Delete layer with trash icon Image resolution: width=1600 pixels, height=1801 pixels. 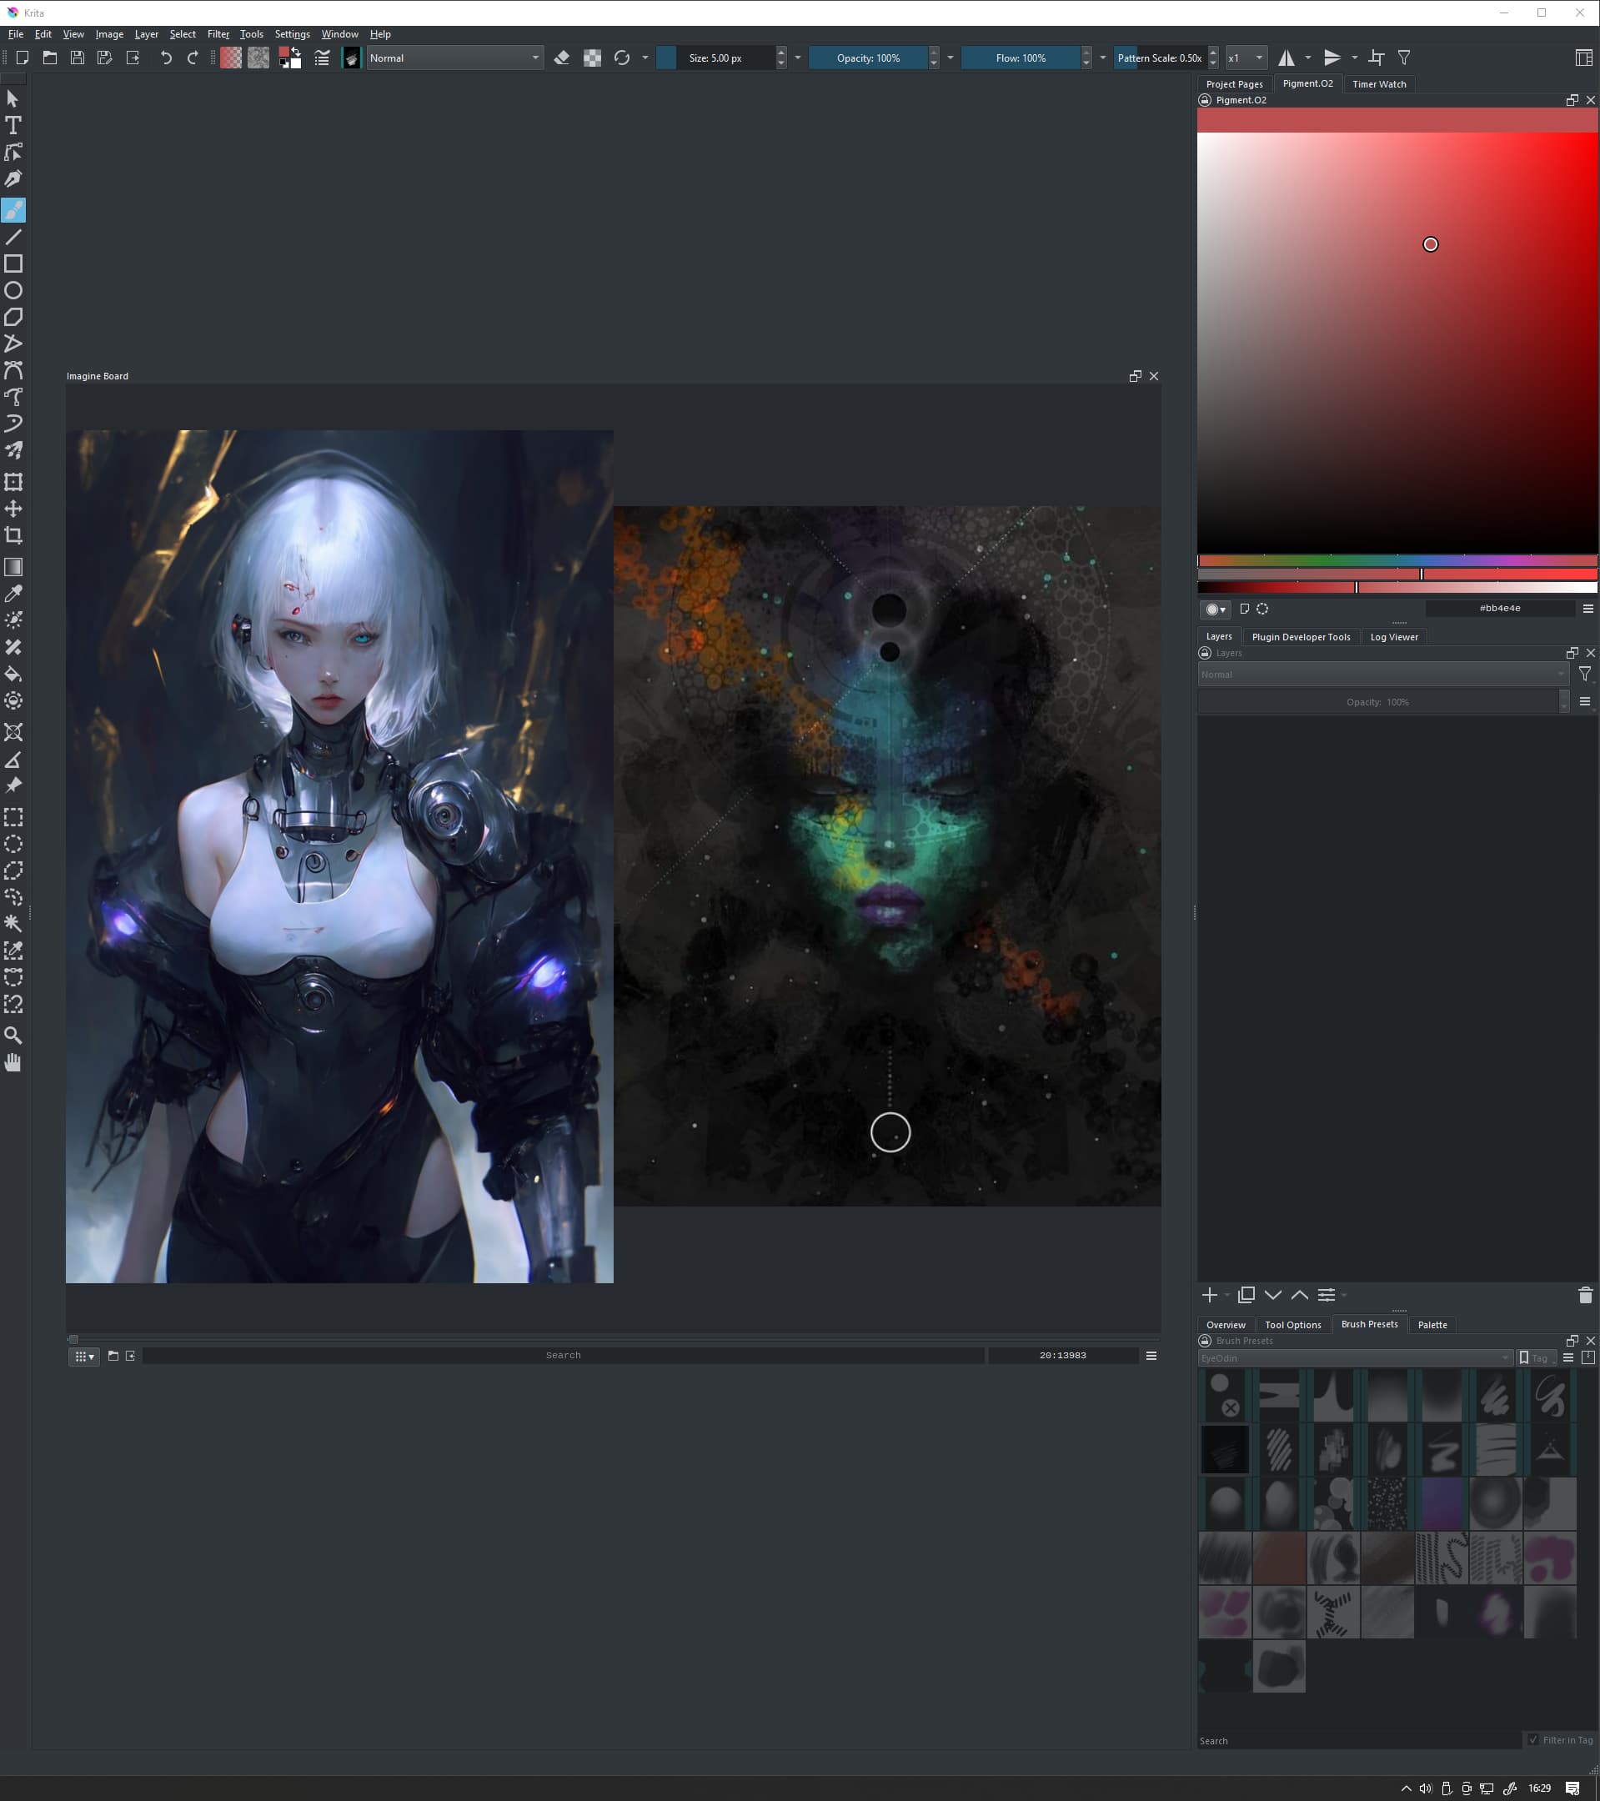(x=1584, y=1294)
